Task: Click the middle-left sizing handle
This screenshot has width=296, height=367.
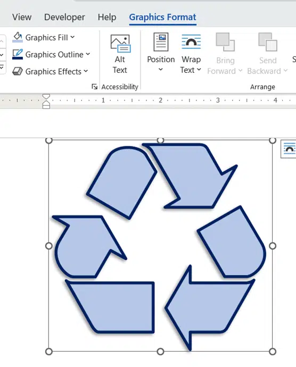Action: click(49, 246)
